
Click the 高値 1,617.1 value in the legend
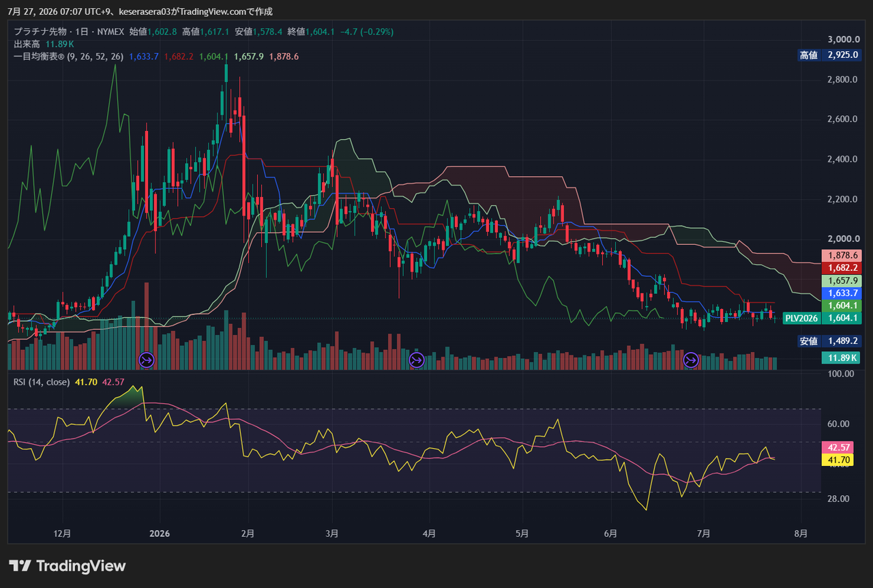(206, 31)
